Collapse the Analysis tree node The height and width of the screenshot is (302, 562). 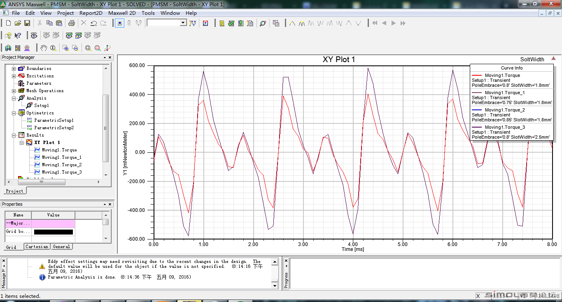coord(14,98)
